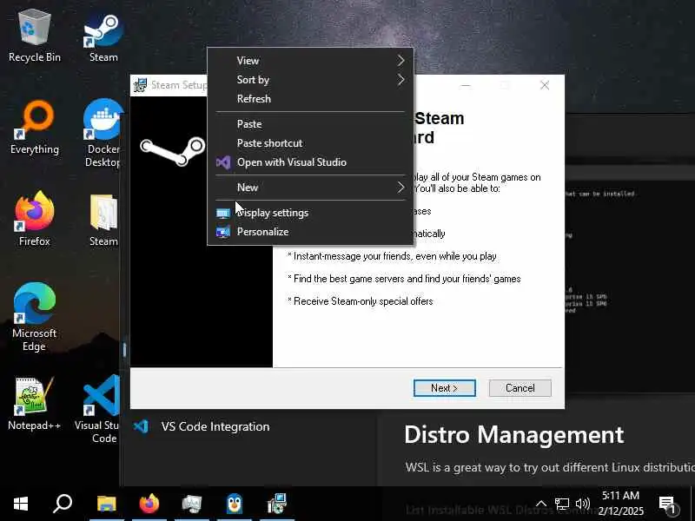Click the Sort by submenu chevron arrow
This screenshot has width=695, height=521.
[400, 80]
